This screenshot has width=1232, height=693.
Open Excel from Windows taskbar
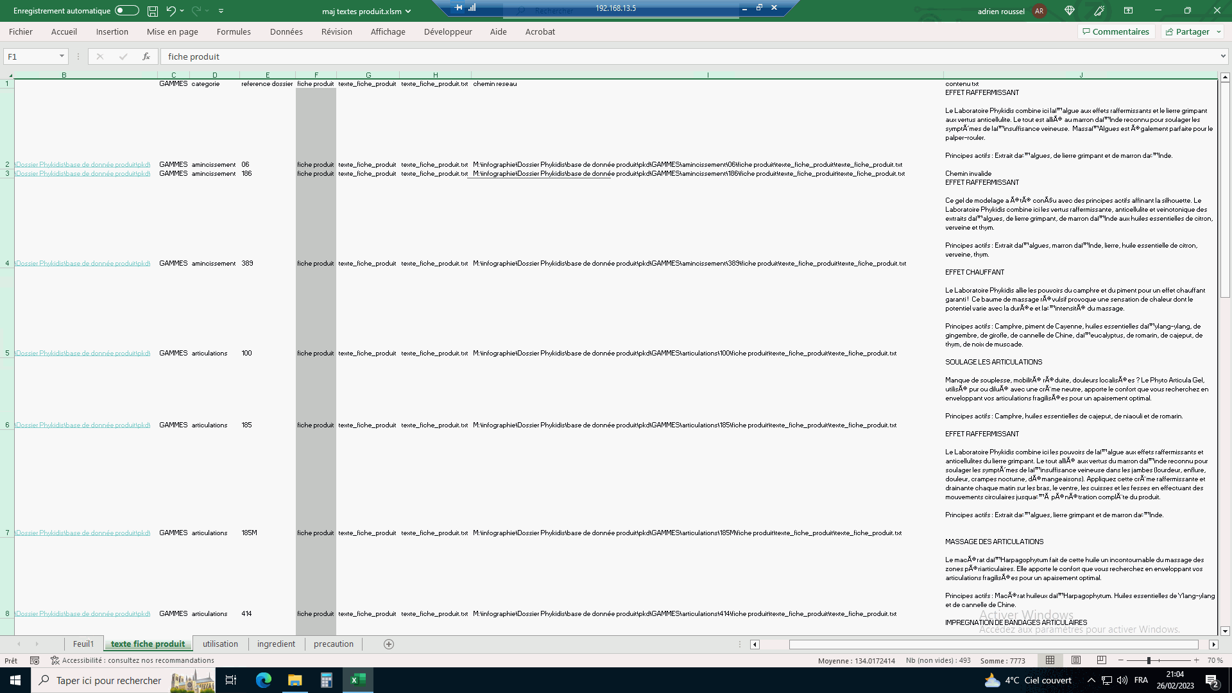[x=358, y=680]
